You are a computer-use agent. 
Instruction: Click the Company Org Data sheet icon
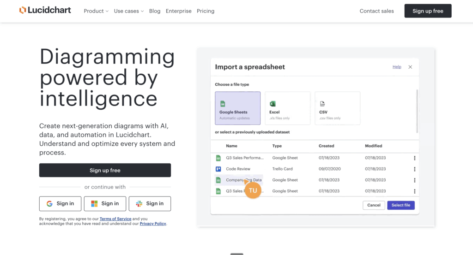click(x=218, y=180)
